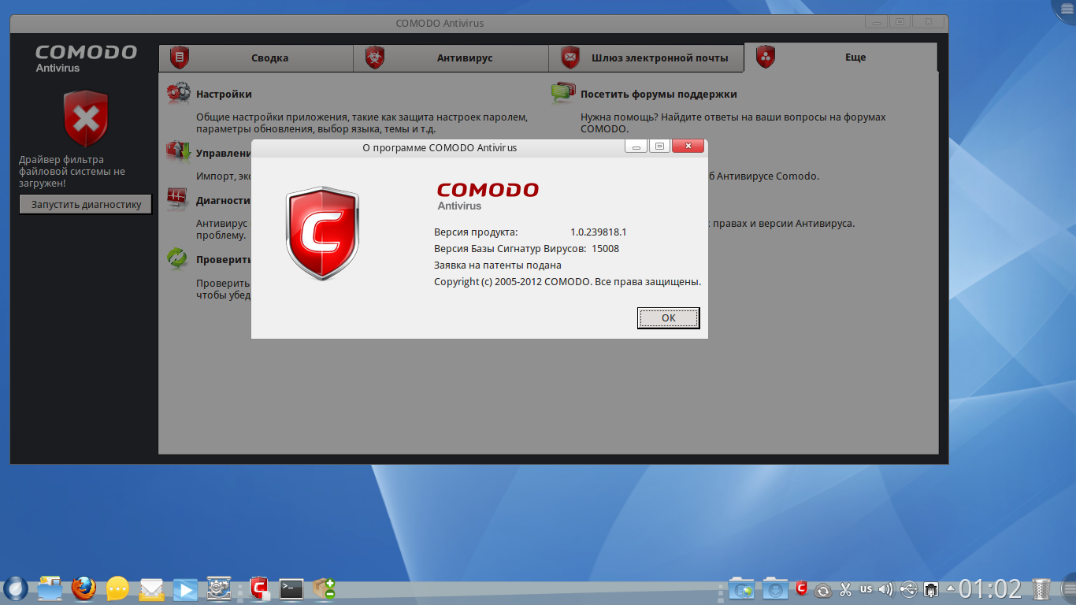Image resolution: width=1076 pixels, height=605 pixels.
Task: Open the file manager from the taskbar
Action: [x=50, y=588]
